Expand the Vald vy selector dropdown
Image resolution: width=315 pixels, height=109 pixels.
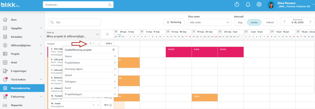point(73,34)
